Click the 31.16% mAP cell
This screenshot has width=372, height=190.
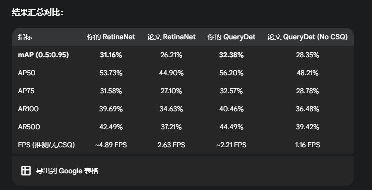click(x=111, y=55)
